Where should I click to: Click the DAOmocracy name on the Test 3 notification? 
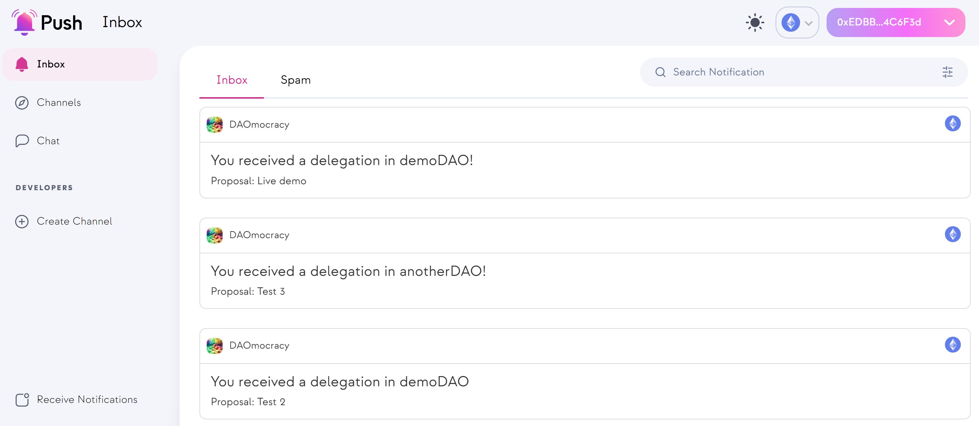pyautogui.click(x=259, y=235)
